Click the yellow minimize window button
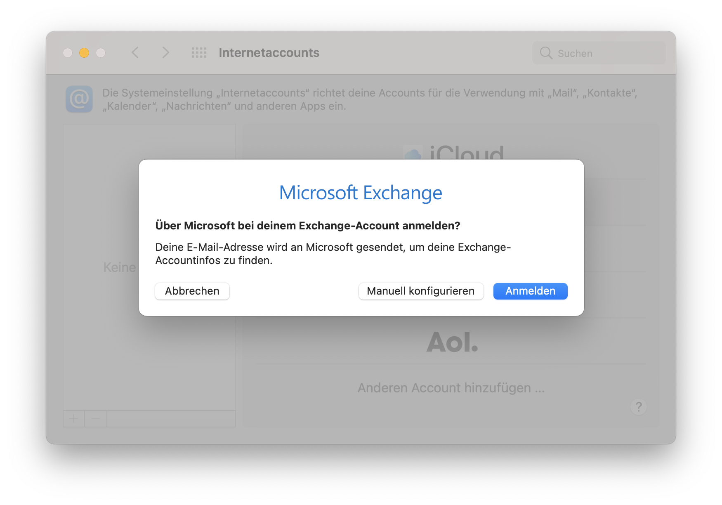Image resolution: width=722 pixels, height=505 pixels. click(84, 53)
